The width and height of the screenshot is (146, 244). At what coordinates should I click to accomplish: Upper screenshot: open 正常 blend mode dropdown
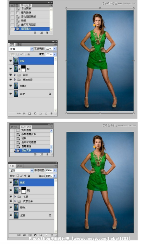32,49
